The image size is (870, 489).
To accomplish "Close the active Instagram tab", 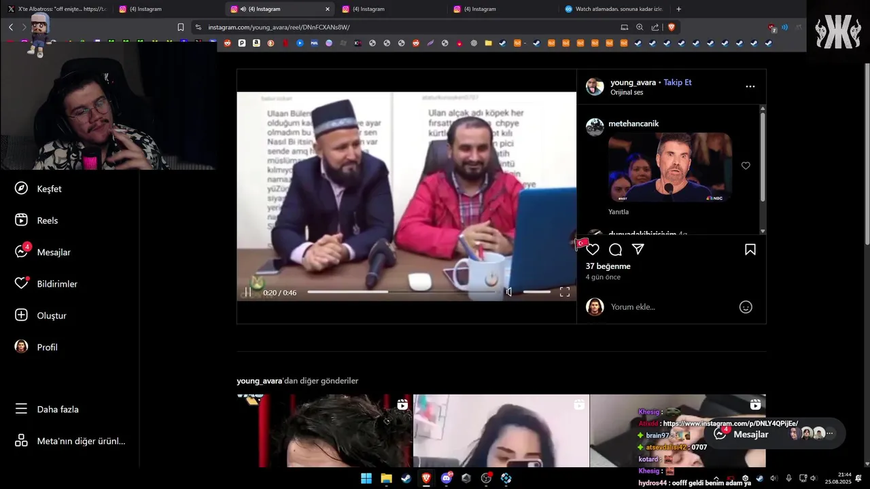I will (x=327, y=9).
